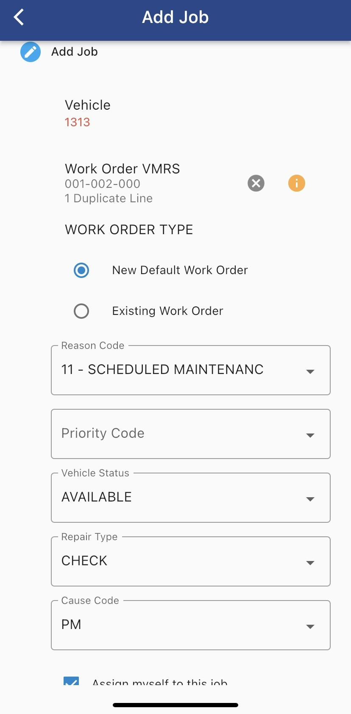Viewport: 351px width, 714px height.
Task: Tap the blue pencil edit icon
Action: tap(31, 52)
